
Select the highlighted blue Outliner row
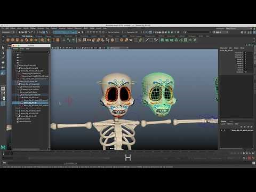(30, 103)
